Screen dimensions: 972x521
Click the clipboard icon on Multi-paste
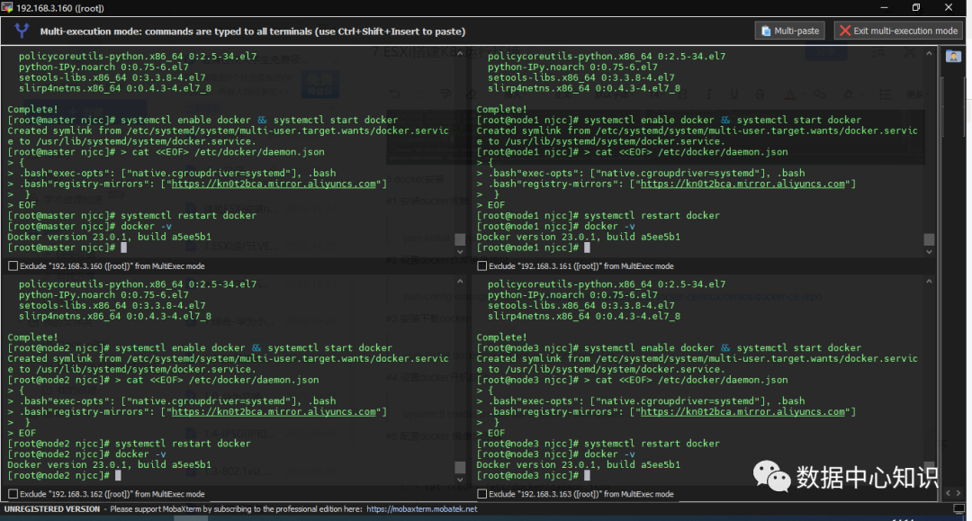coord(765,31)
